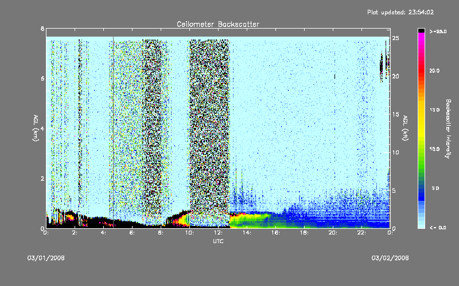
Task: Click the "20" kft right axis tick
Action: 396,76
